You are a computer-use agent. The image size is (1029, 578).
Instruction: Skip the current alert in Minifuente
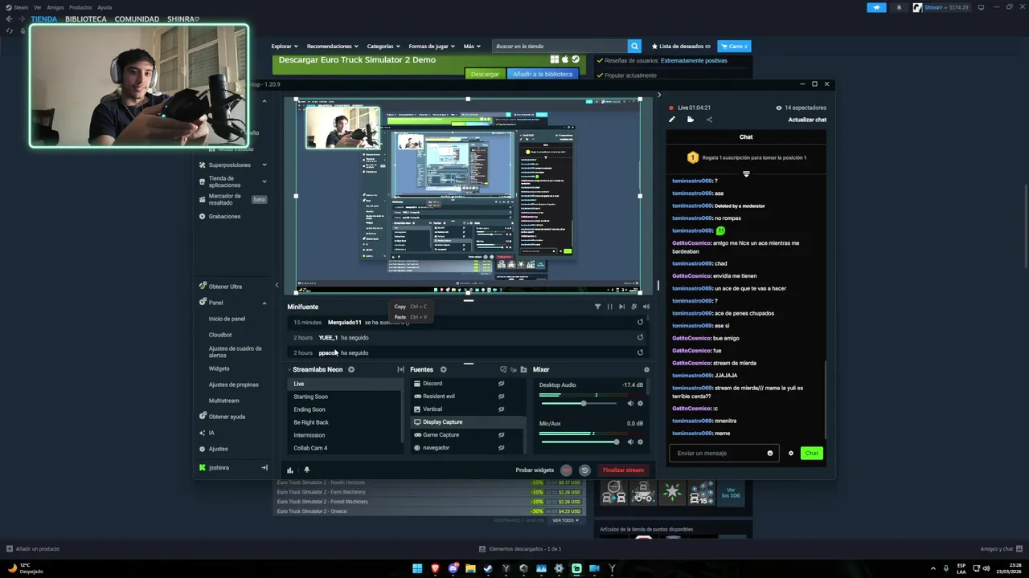(x=621, y=307)
